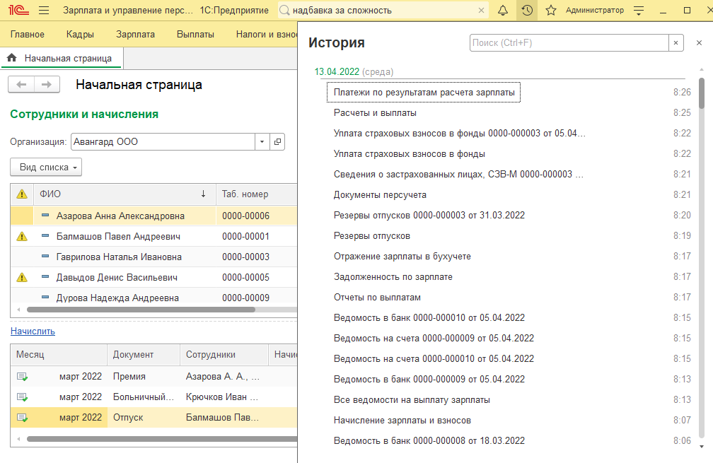Viewport: 713px width, 463px height.
Task: Go back with left arrow button
Action: [x=21, y=85]
